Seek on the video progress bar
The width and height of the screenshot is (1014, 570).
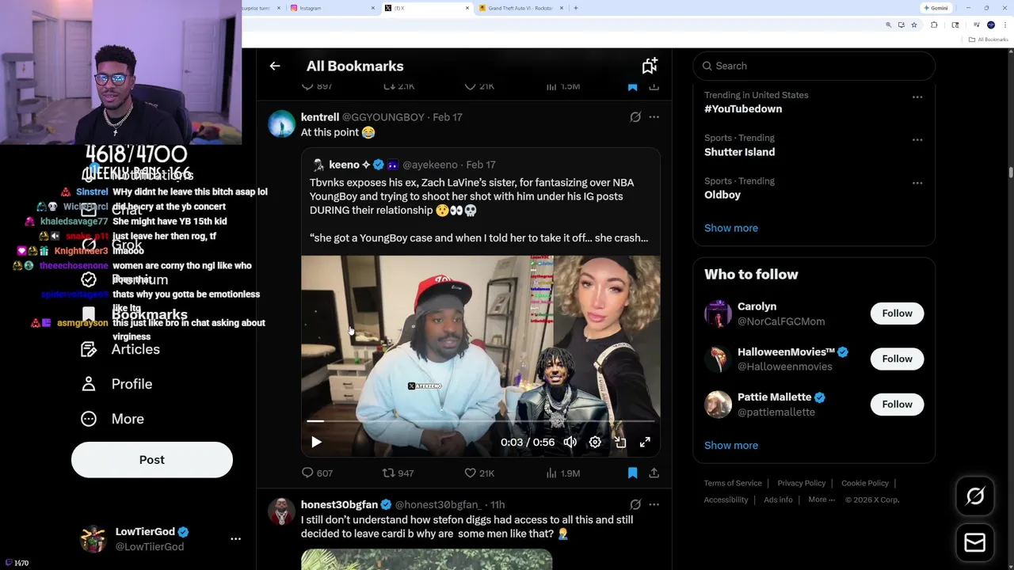pos(480,422)
